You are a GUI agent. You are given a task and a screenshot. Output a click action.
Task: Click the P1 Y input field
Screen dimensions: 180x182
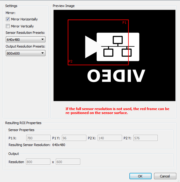pyautogui.click(x=74, y=138)
